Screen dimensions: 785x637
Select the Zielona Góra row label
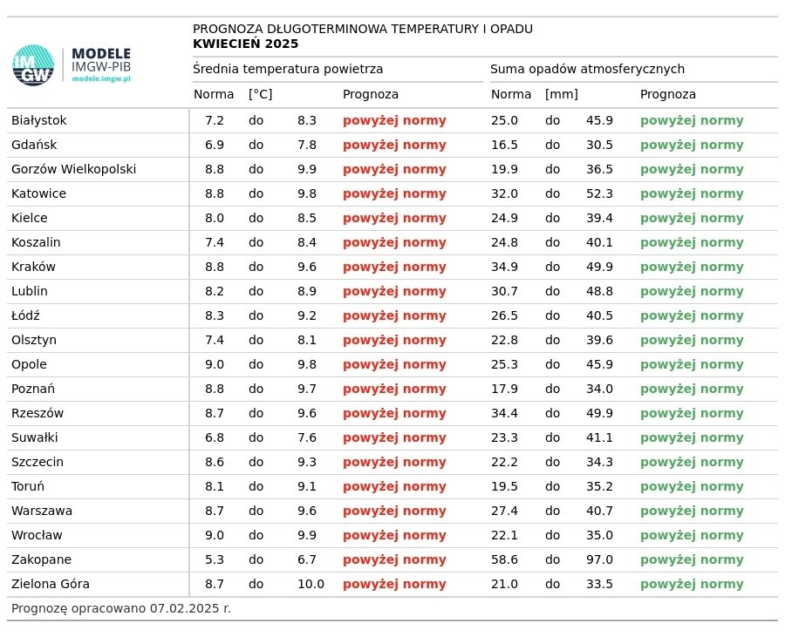(x=51, y=584)
